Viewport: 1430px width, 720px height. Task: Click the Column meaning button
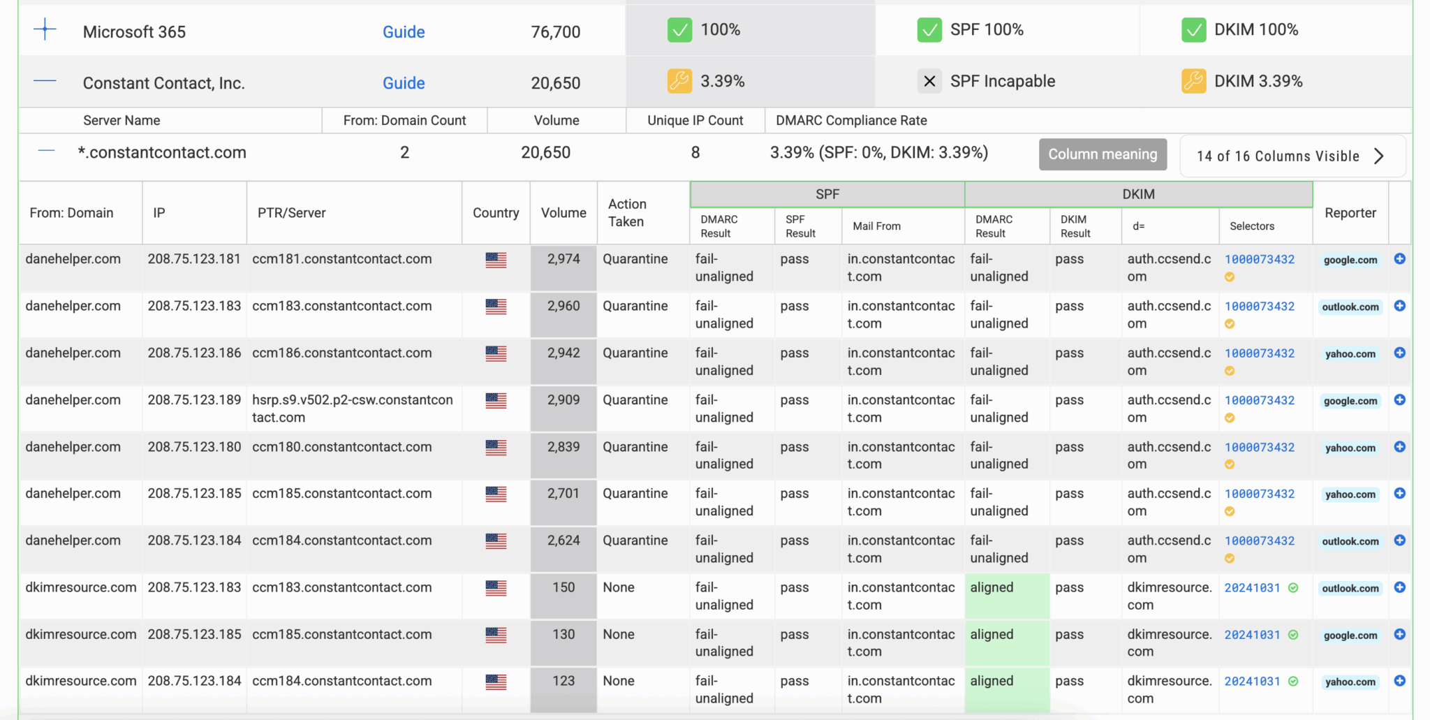[1103, 154]
